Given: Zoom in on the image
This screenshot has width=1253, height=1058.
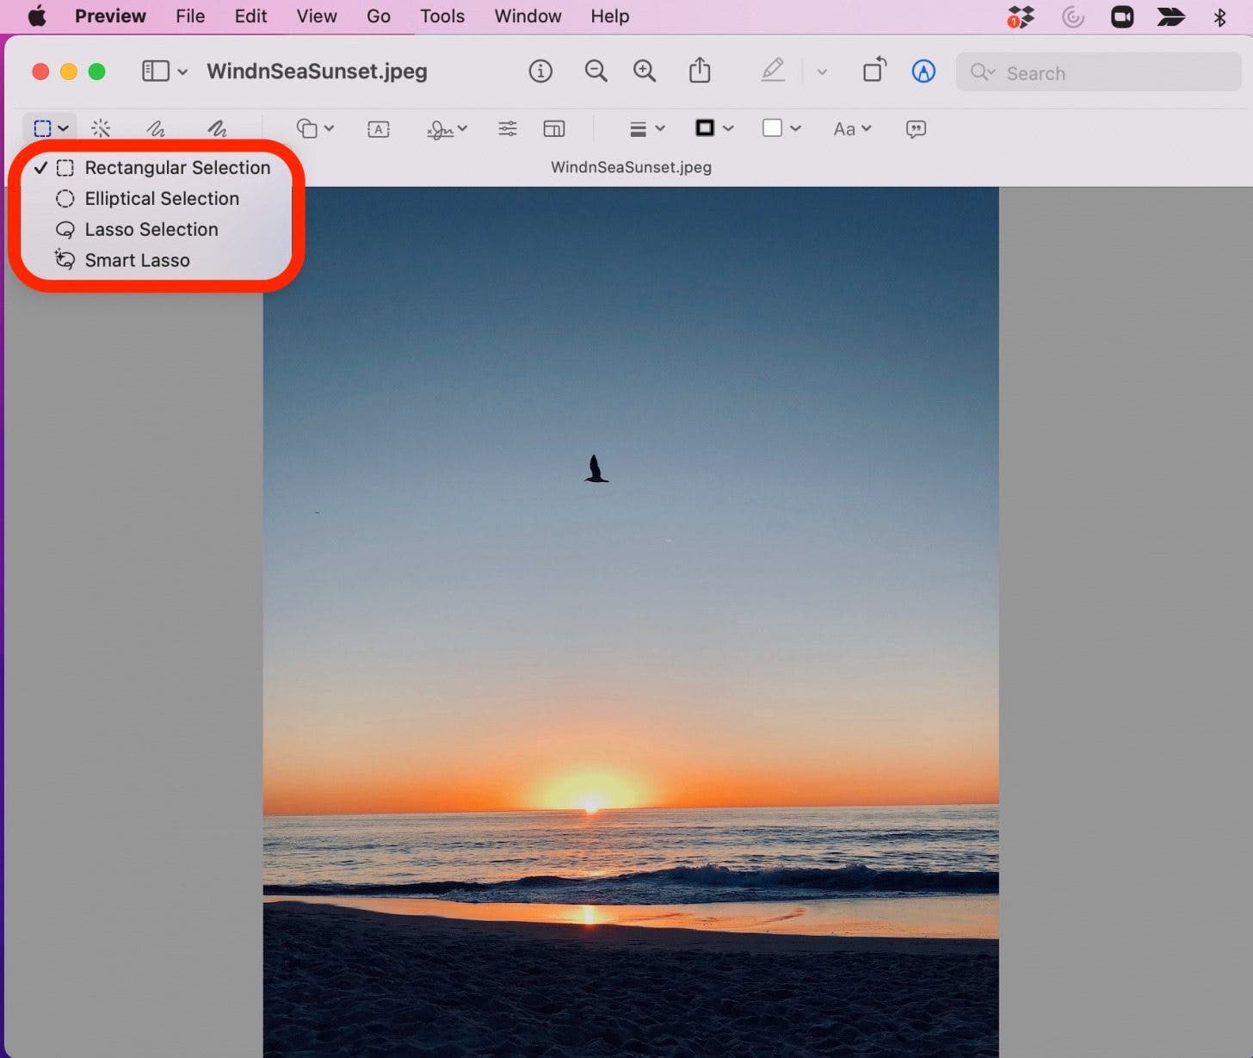Looking at the screenshot, I should tap(645, 71).
